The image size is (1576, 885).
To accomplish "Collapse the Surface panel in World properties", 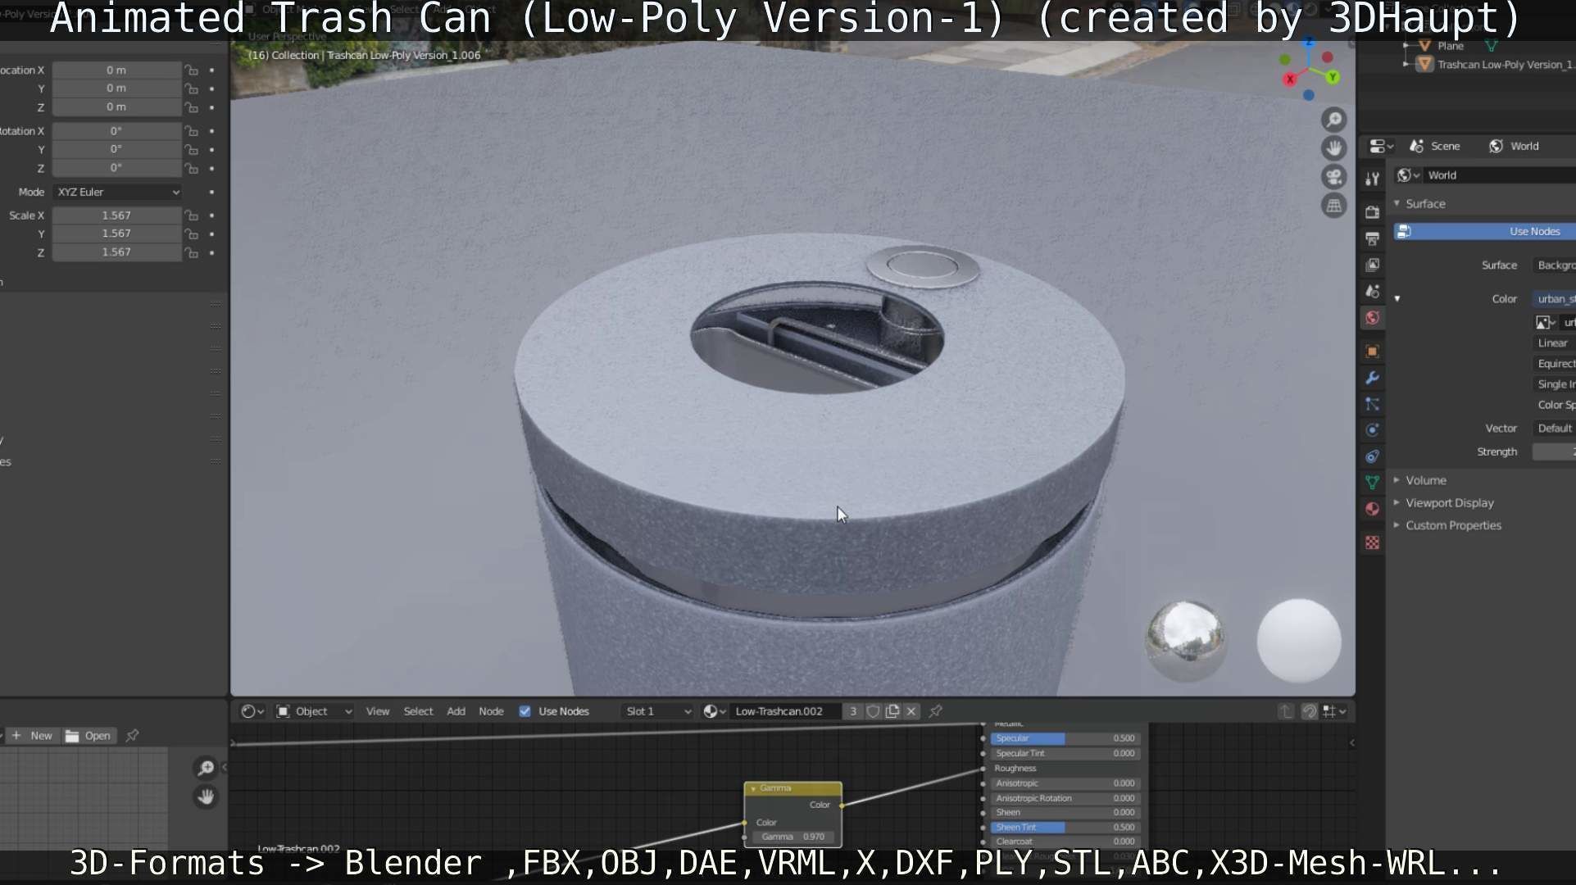I will 1397,203.
